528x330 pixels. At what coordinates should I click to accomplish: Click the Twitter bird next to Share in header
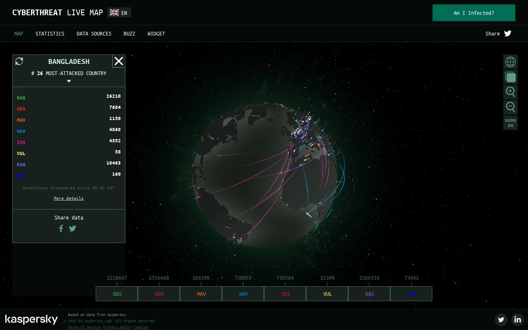click(x=508, y=33)
